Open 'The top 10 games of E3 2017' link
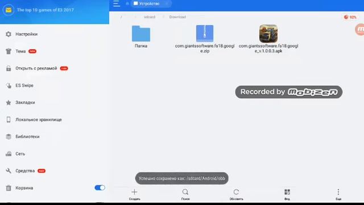This screenshot has height=205, width=364. pos(45,10)
